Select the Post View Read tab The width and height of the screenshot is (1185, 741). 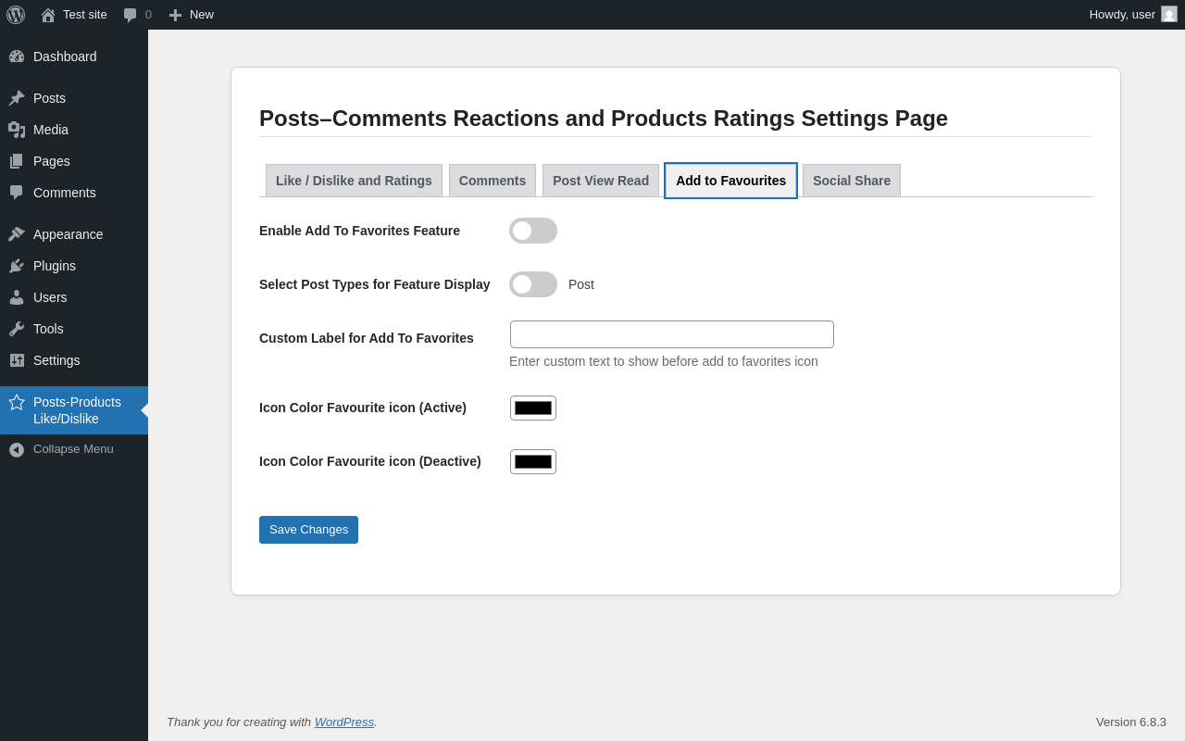pyautogui.click(x=601, y=181)
